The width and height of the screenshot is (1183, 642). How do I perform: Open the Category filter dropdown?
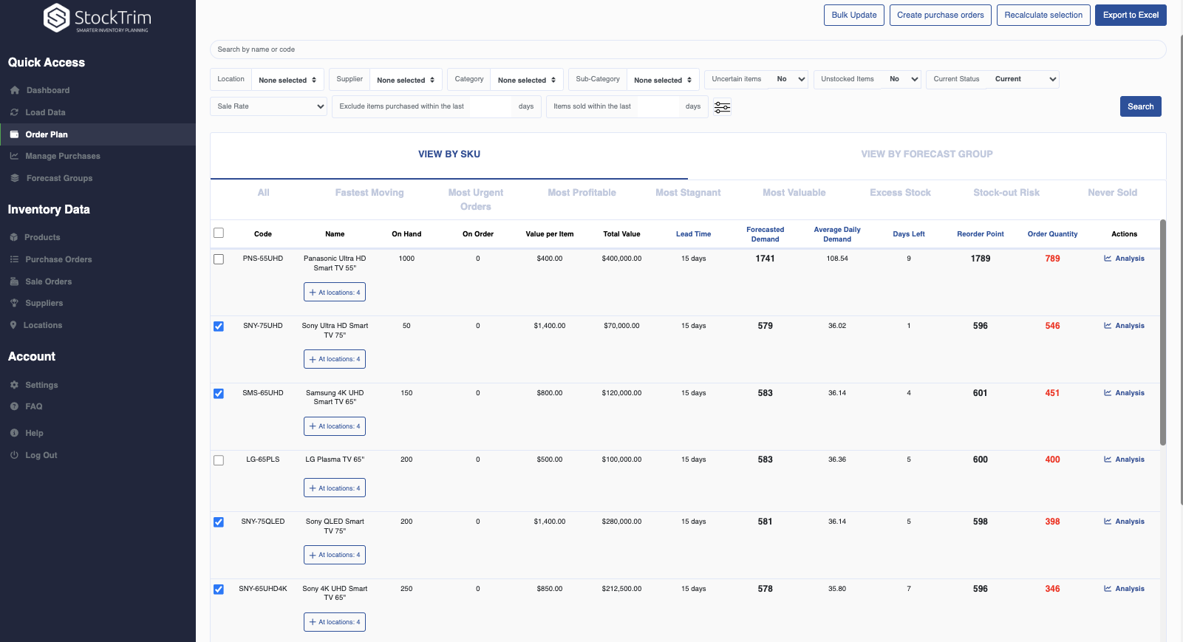(527, 80)
